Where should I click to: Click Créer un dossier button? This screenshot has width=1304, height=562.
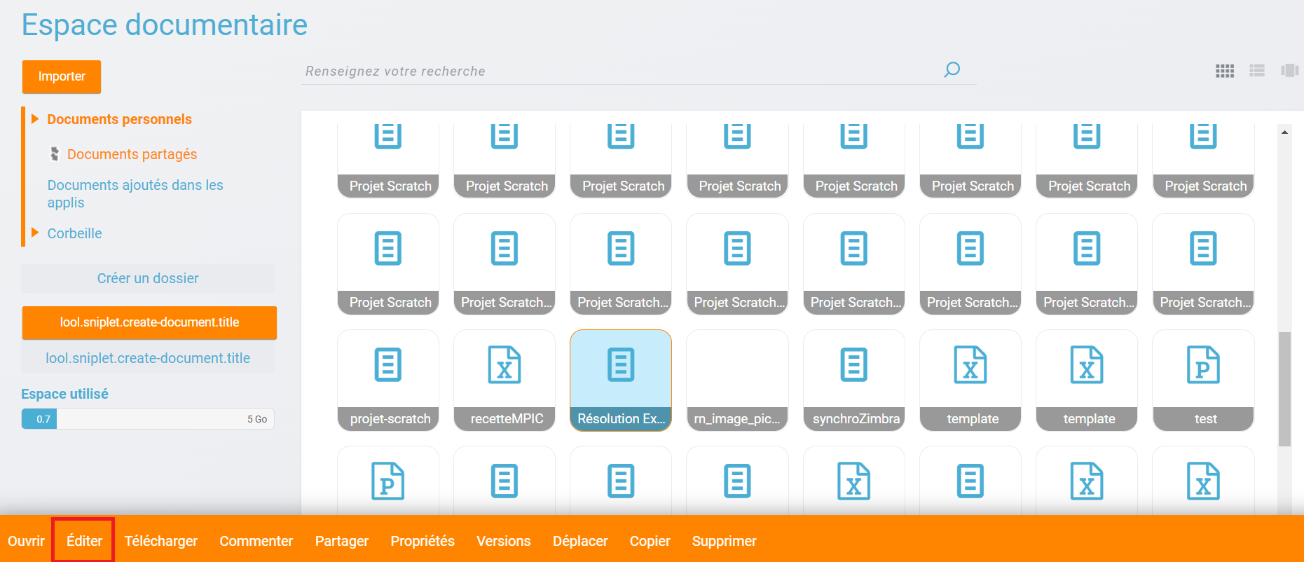pos(148,278)
